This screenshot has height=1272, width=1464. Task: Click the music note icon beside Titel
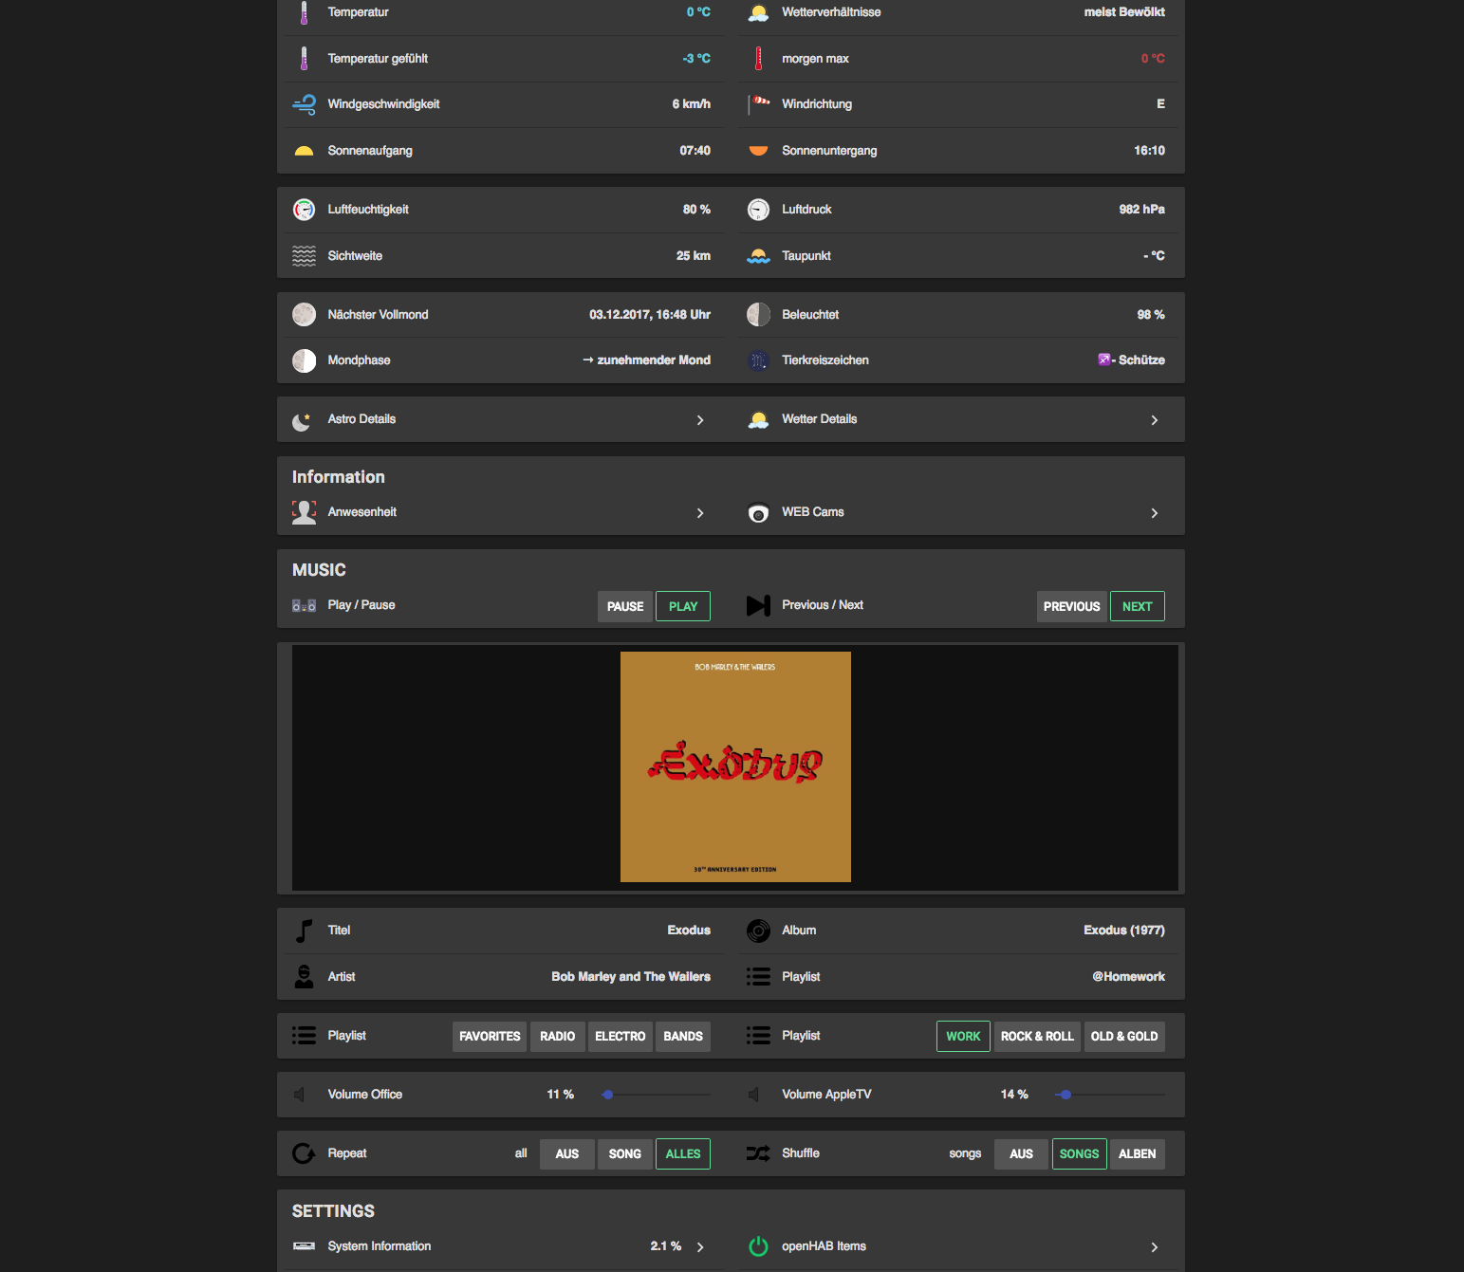coord(304,931)
